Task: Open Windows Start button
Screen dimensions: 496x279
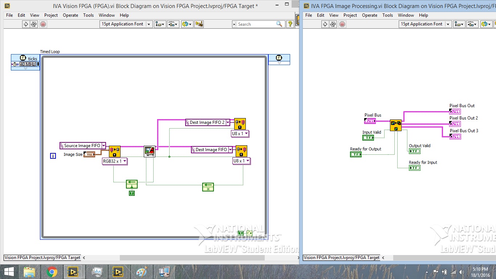Action: click(9, 272)
